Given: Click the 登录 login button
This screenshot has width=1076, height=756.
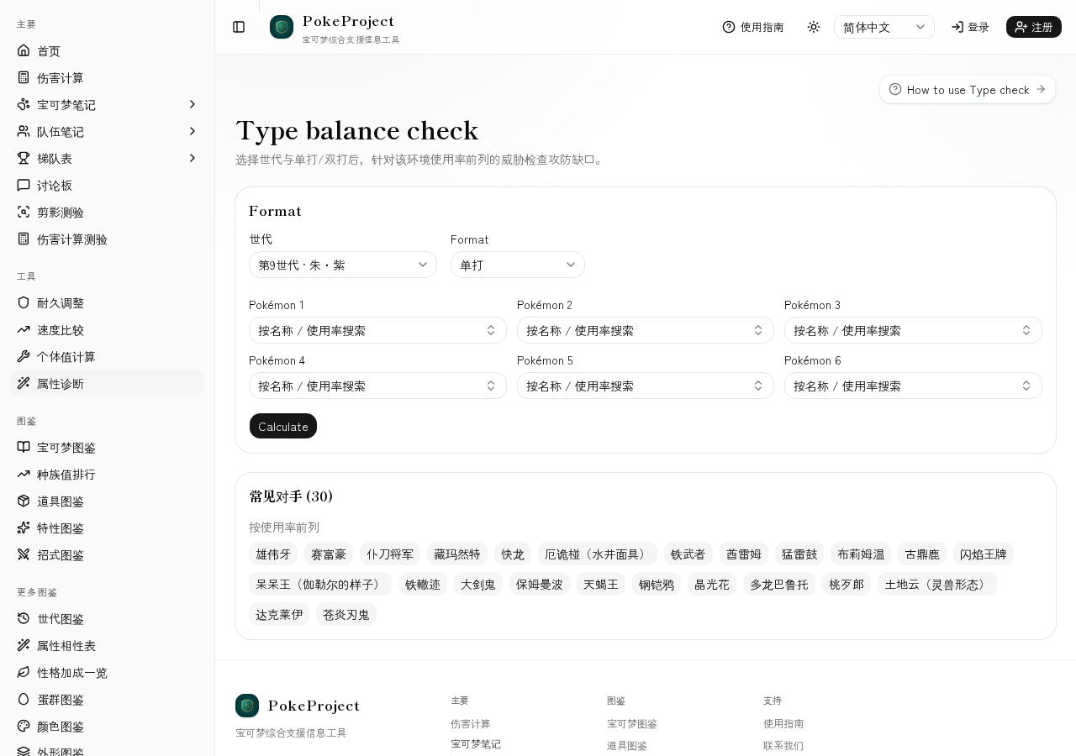Looking at the screenshot, I should point(970,27).
